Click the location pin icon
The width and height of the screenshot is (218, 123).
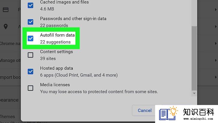click(x=6, y=26)
